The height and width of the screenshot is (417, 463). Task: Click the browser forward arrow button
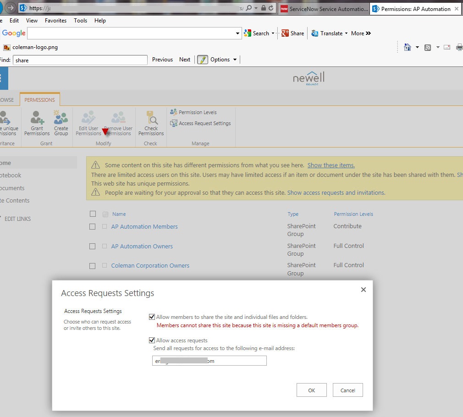point(11,8)
